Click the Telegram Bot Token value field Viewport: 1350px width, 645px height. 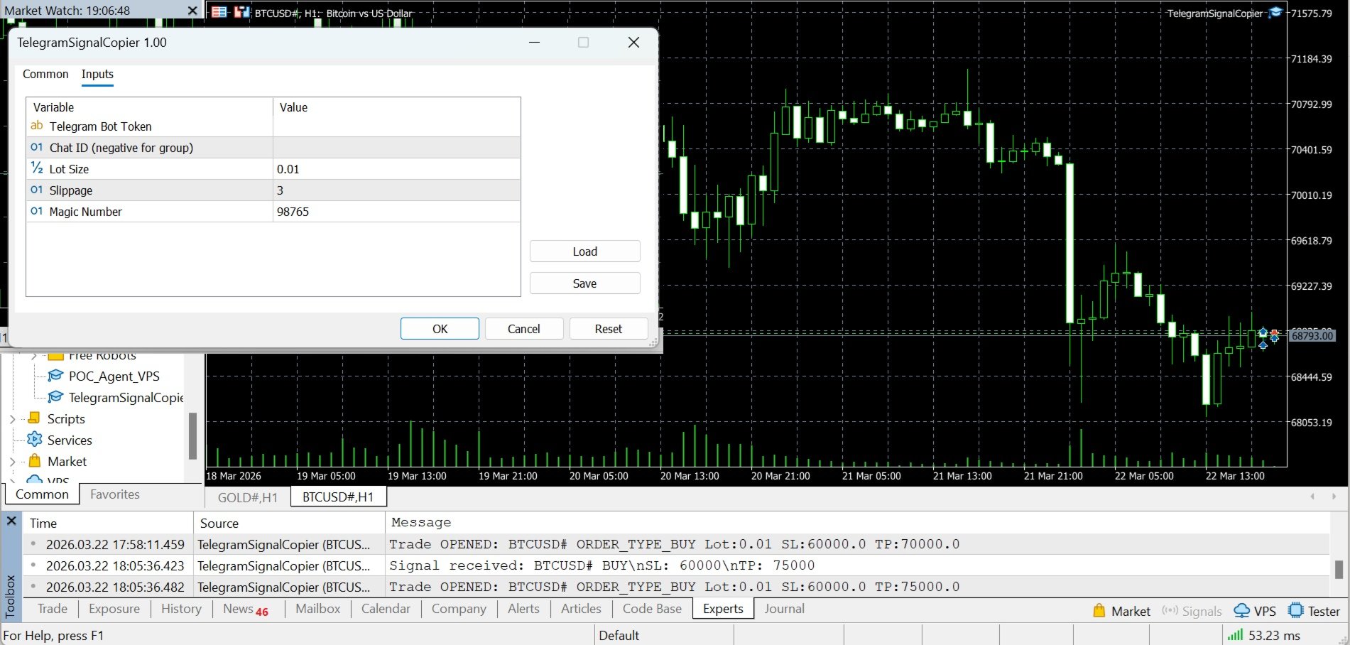coord(397,126)
